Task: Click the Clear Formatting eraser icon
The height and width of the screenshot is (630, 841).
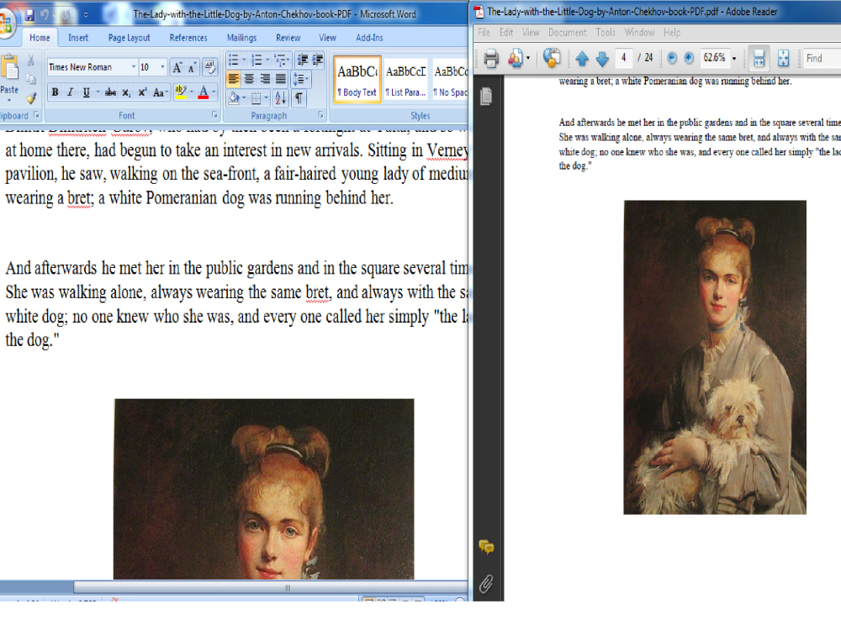Action: coord(210,67)
